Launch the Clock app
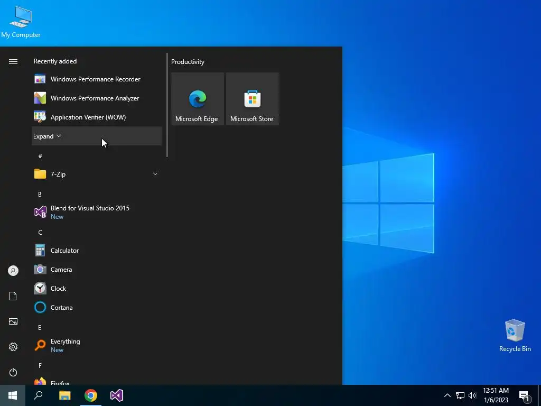Image resolution: width=541 pixels, height=406 pixels. (97, 288)
